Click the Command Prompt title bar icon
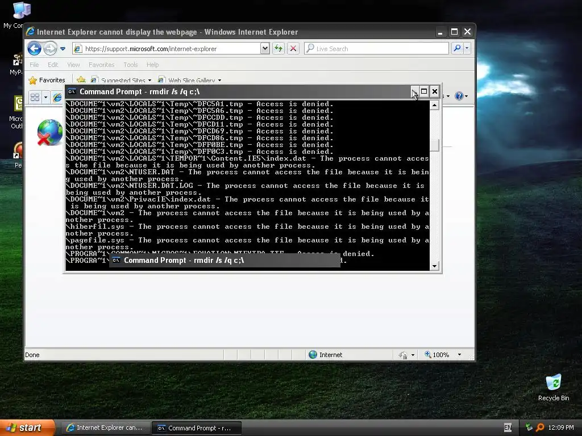 pyautogui.click(x=72, y=91)
